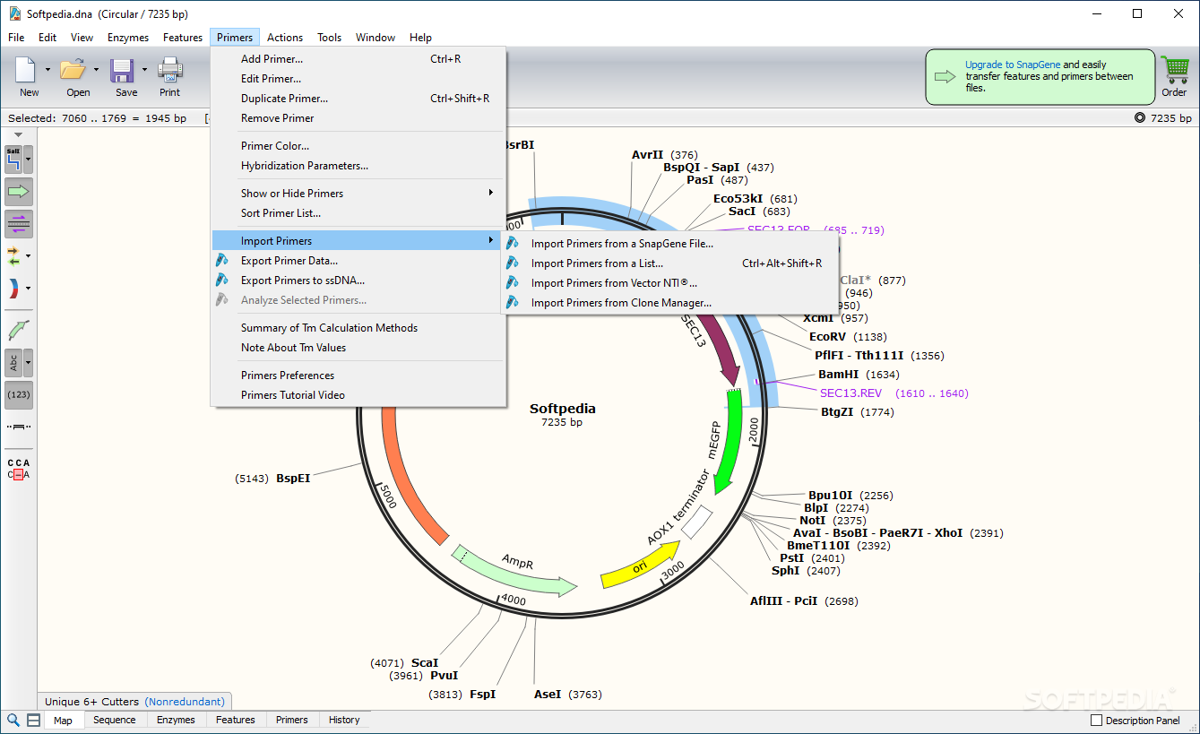Click the orange-green translation arrows icon
Screen dimensions: 1200x734
[x=13, y=256]
